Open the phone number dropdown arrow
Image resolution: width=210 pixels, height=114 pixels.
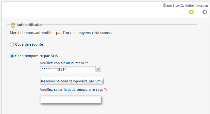[98, 69]
